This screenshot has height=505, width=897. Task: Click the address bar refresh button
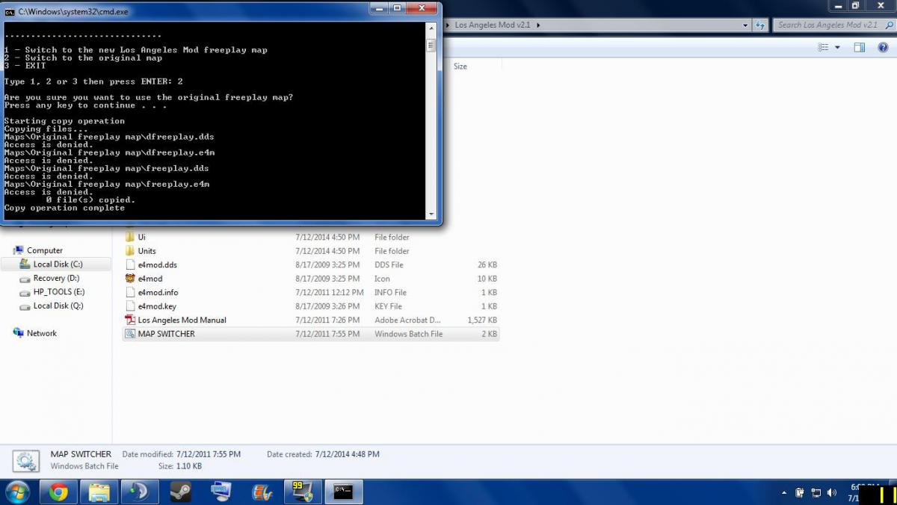click(x=760, y=25)
